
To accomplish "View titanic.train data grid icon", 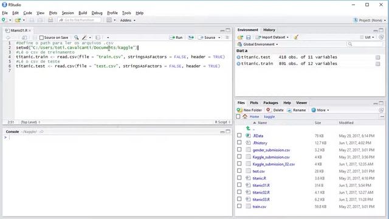I will tap(377, 64).
